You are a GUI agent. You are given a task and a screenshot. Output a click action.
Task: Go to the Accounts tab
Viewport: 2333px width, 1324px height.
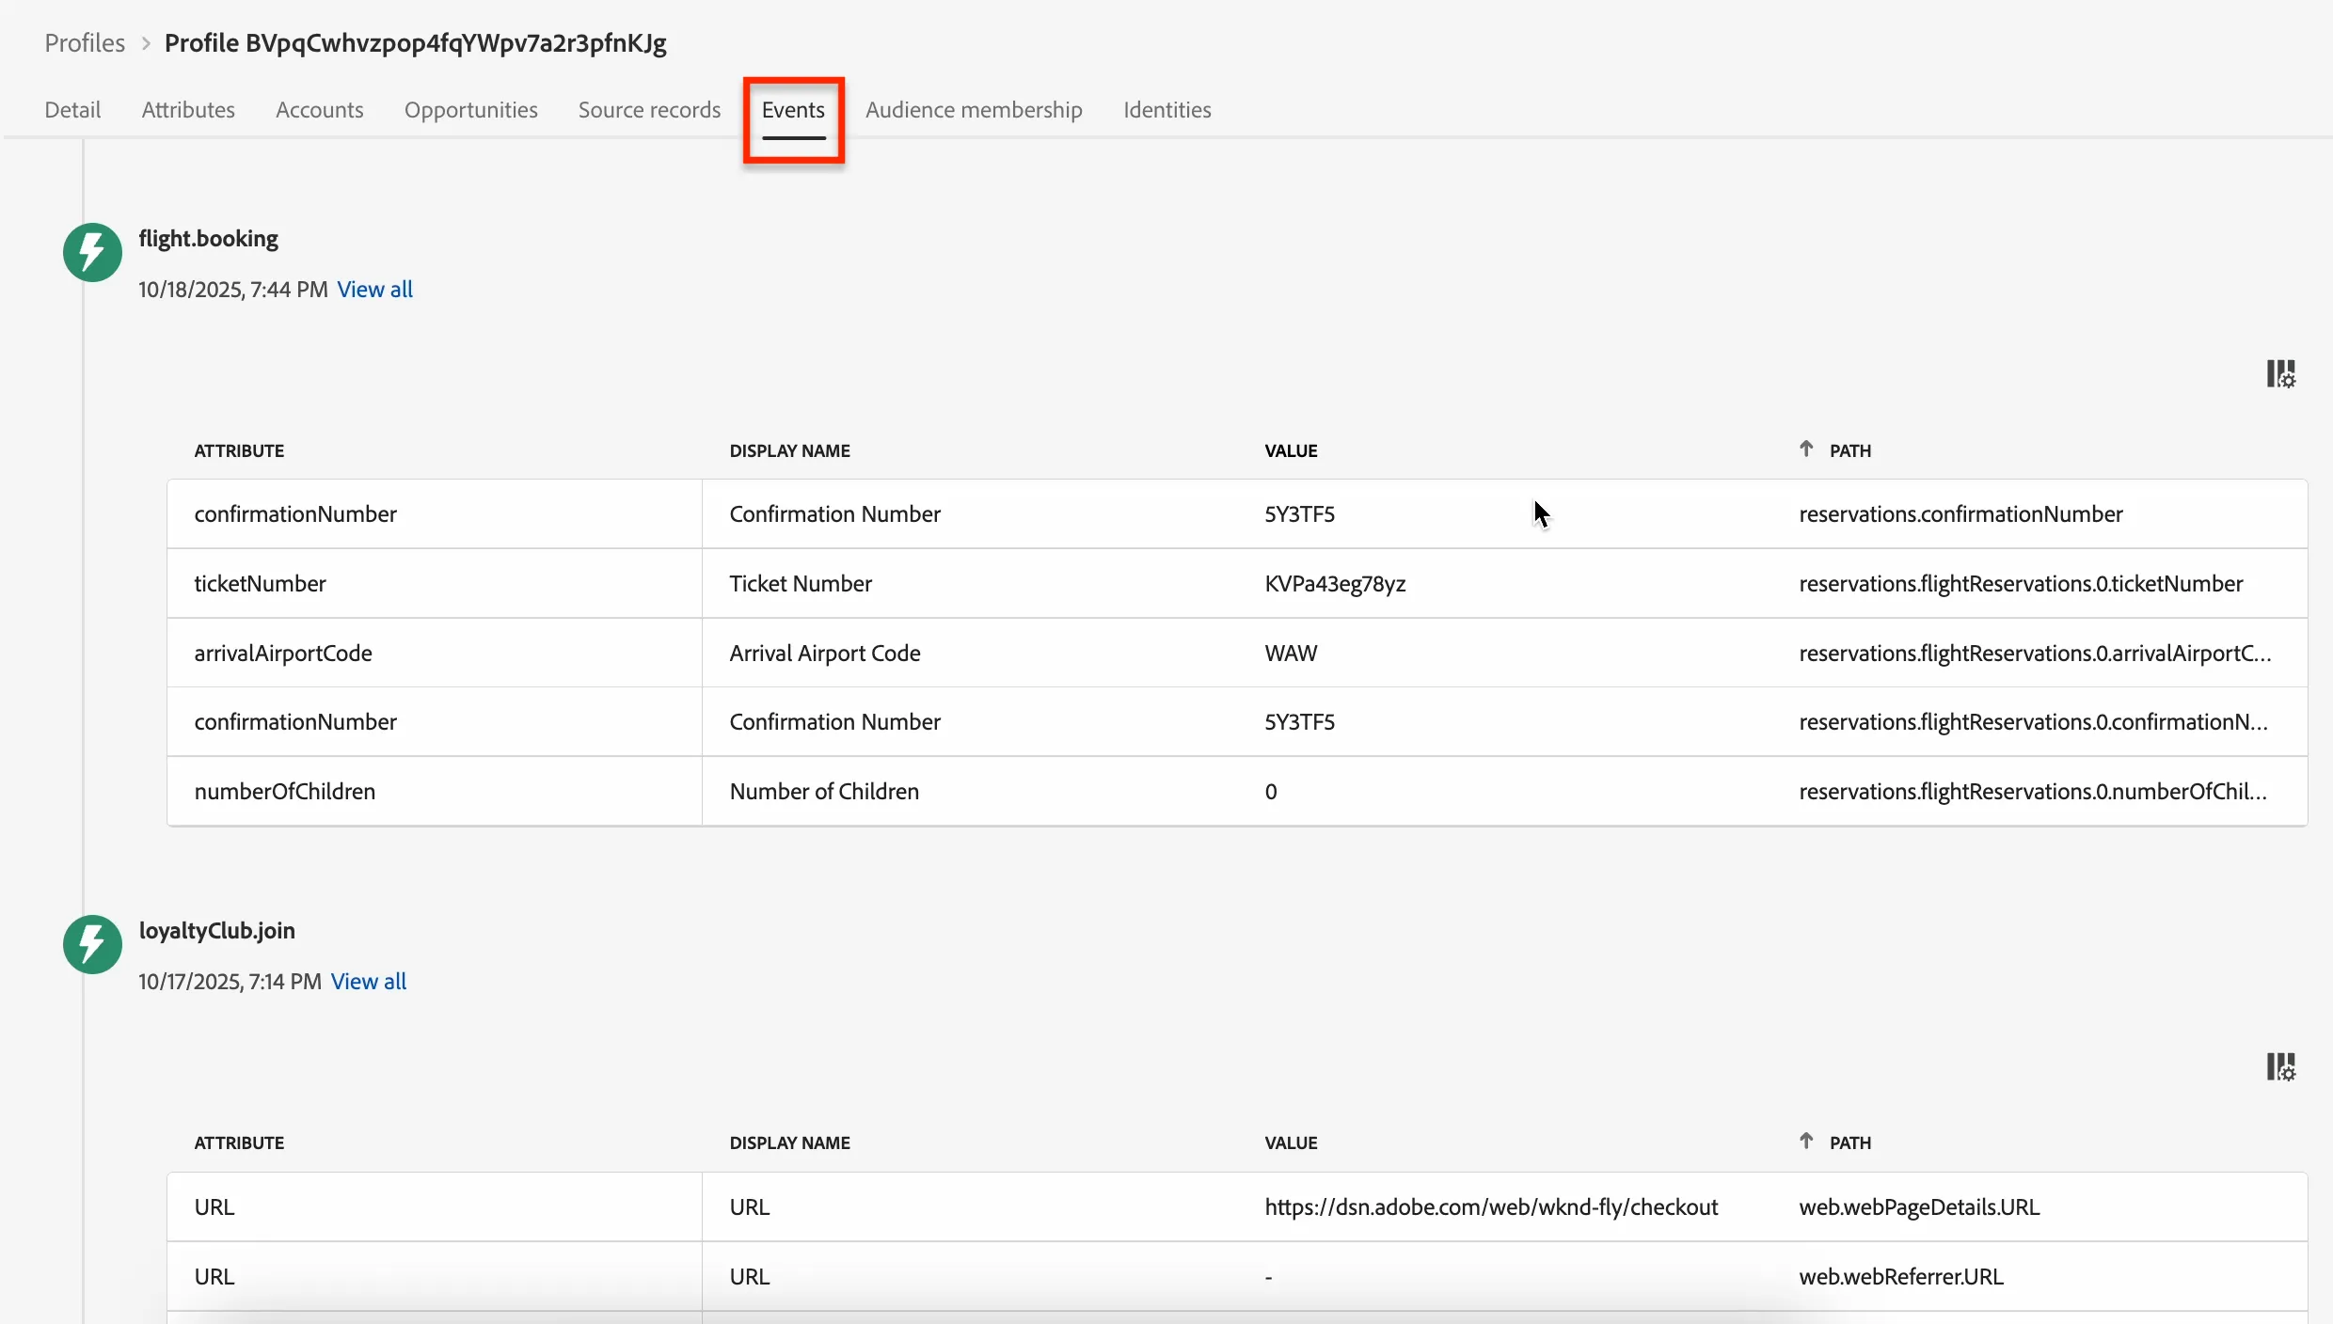click(320, 110)
